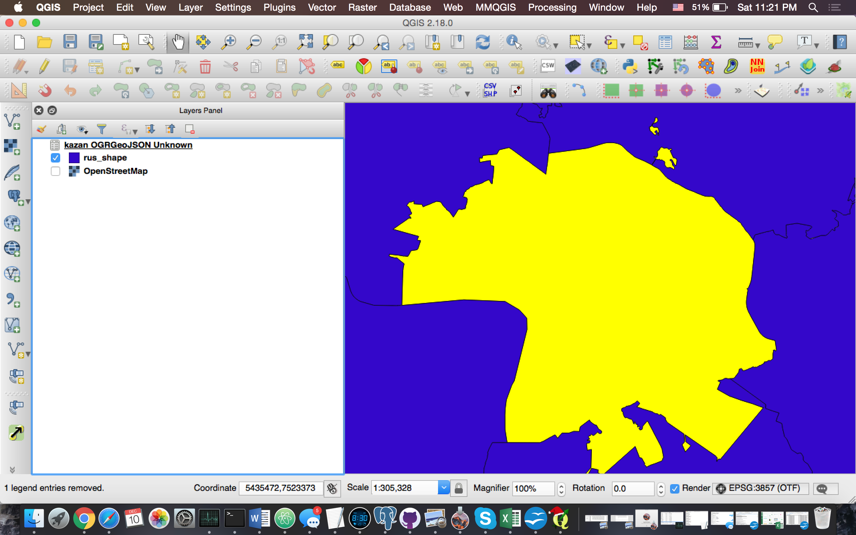This screenshot has width=856, height=535.
Task: Open the CSW MetaSearch catalog icon
Action: [x=548, y=66]
